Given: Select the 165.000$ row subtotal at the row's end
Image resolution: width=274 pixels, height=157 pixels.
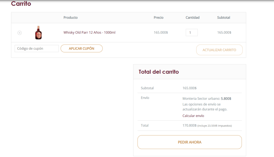Looking at the screenshot, I should click(x=224, y=32).
